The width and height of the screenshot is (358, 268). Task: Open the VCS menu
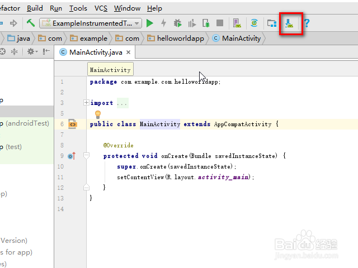point(101,8)
